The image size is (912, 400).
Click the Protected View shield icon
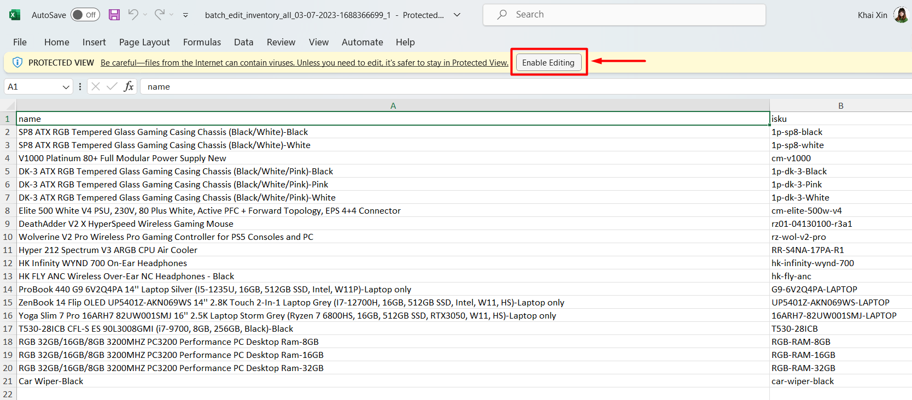tap(17, 62)
